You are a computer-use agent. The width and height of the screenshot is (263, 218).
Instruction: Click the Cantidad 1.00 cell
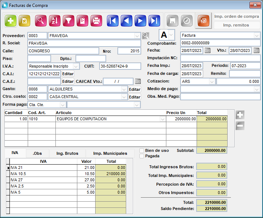click(16, 119)
